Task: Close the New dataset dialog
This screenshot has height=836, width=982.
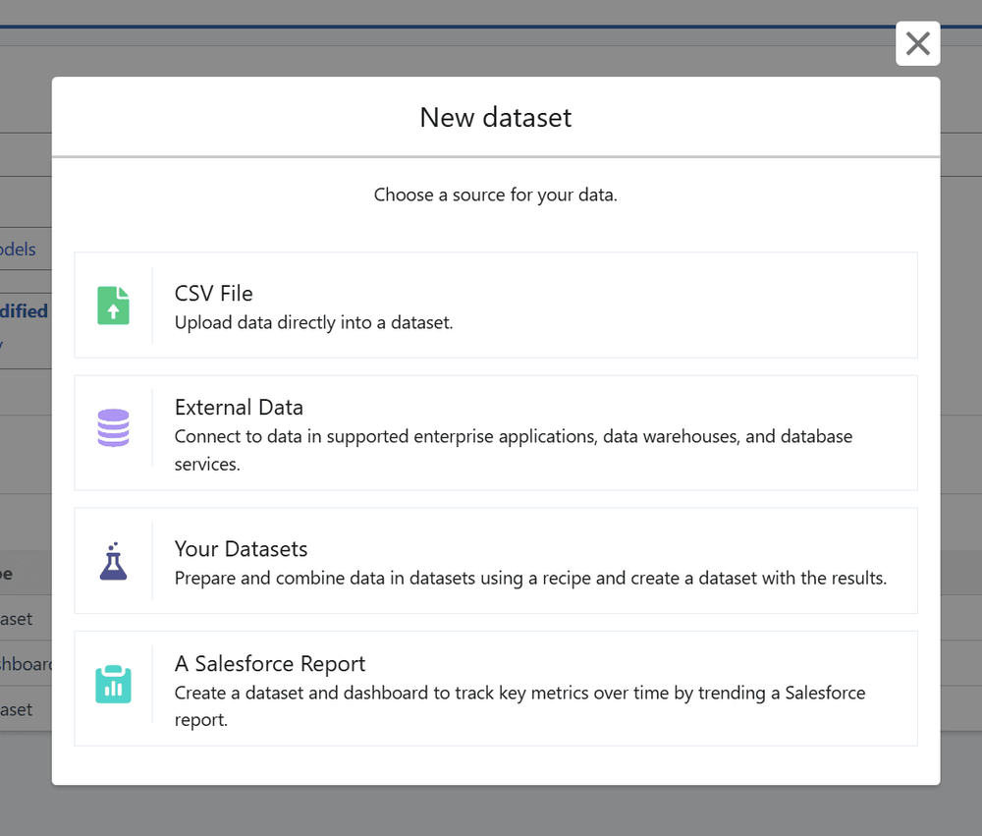Action: [917, 43]
